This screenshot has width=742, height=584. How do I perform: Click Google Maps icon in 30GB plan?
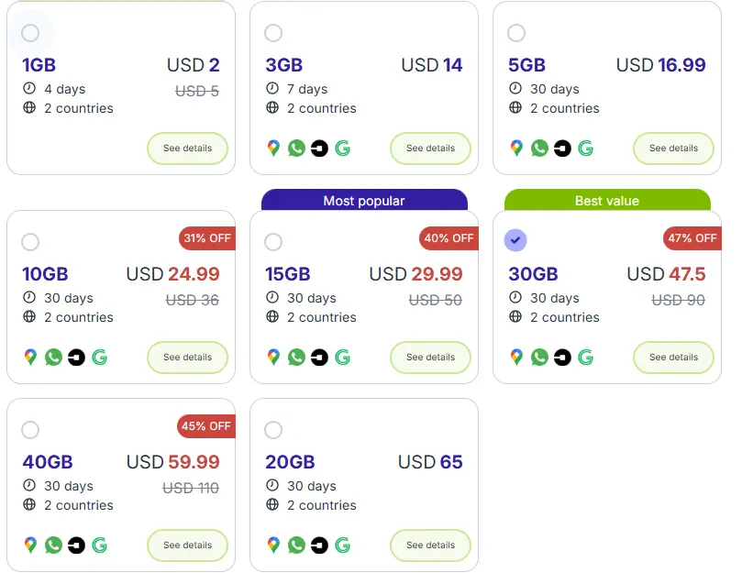pyautogui.click(x=516, y=357)
